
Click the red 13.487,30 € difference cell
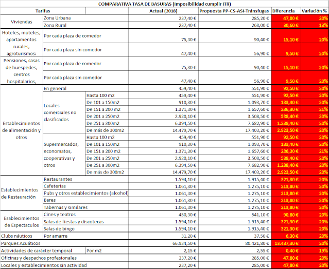click(x=286, y=243)
